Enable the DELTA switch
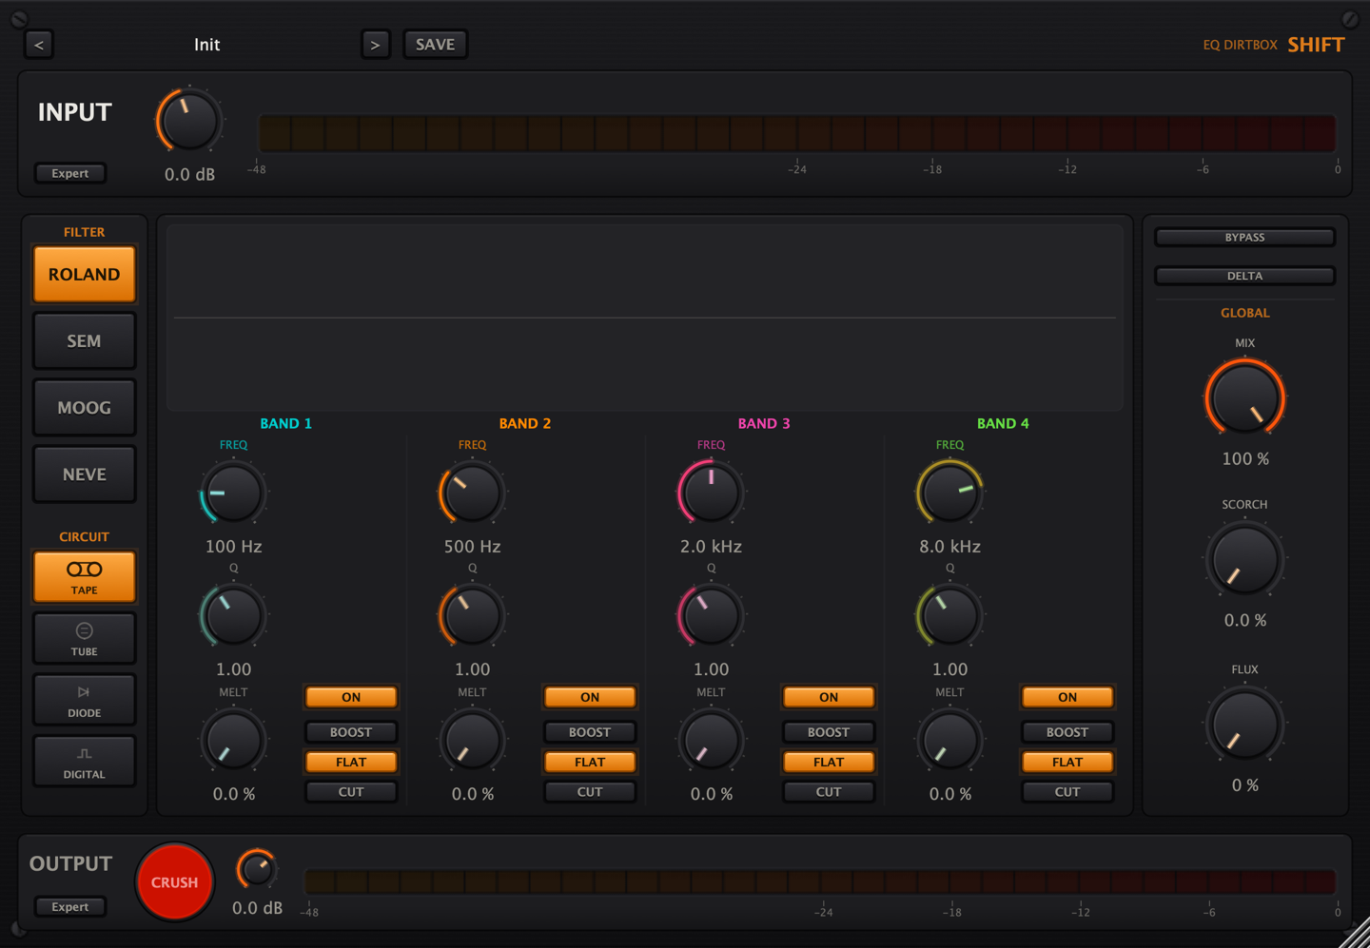The height and width of the screenshot is (948, 1370). [x=1245, y=276]
